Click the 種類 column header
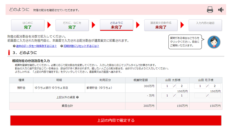The image size is (231, 136). [x=21, y=80]
